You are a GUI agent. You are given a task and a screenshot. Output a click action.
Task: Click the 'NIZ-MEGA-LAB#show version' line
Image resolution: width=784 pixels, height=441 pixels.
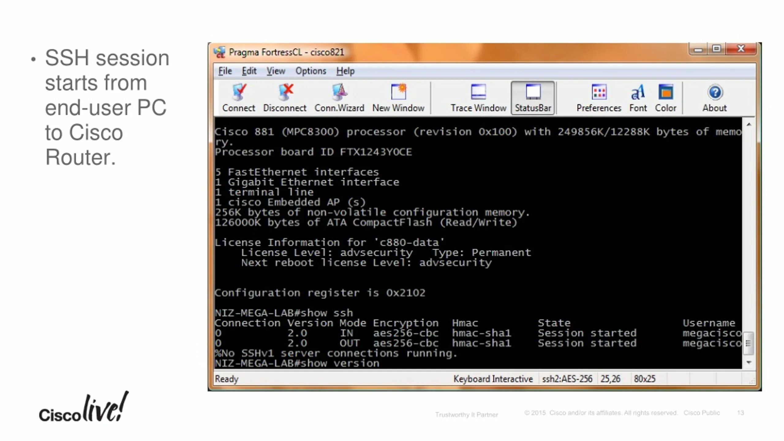pyautogui.click(x=297, y=364)
